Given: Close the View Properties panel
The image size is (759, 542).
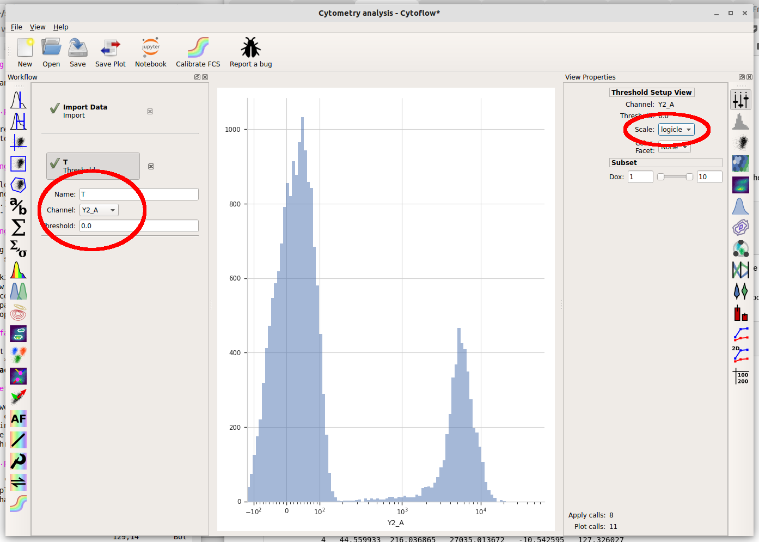Looking at the screenshot, I should click(x=749, y=77).
